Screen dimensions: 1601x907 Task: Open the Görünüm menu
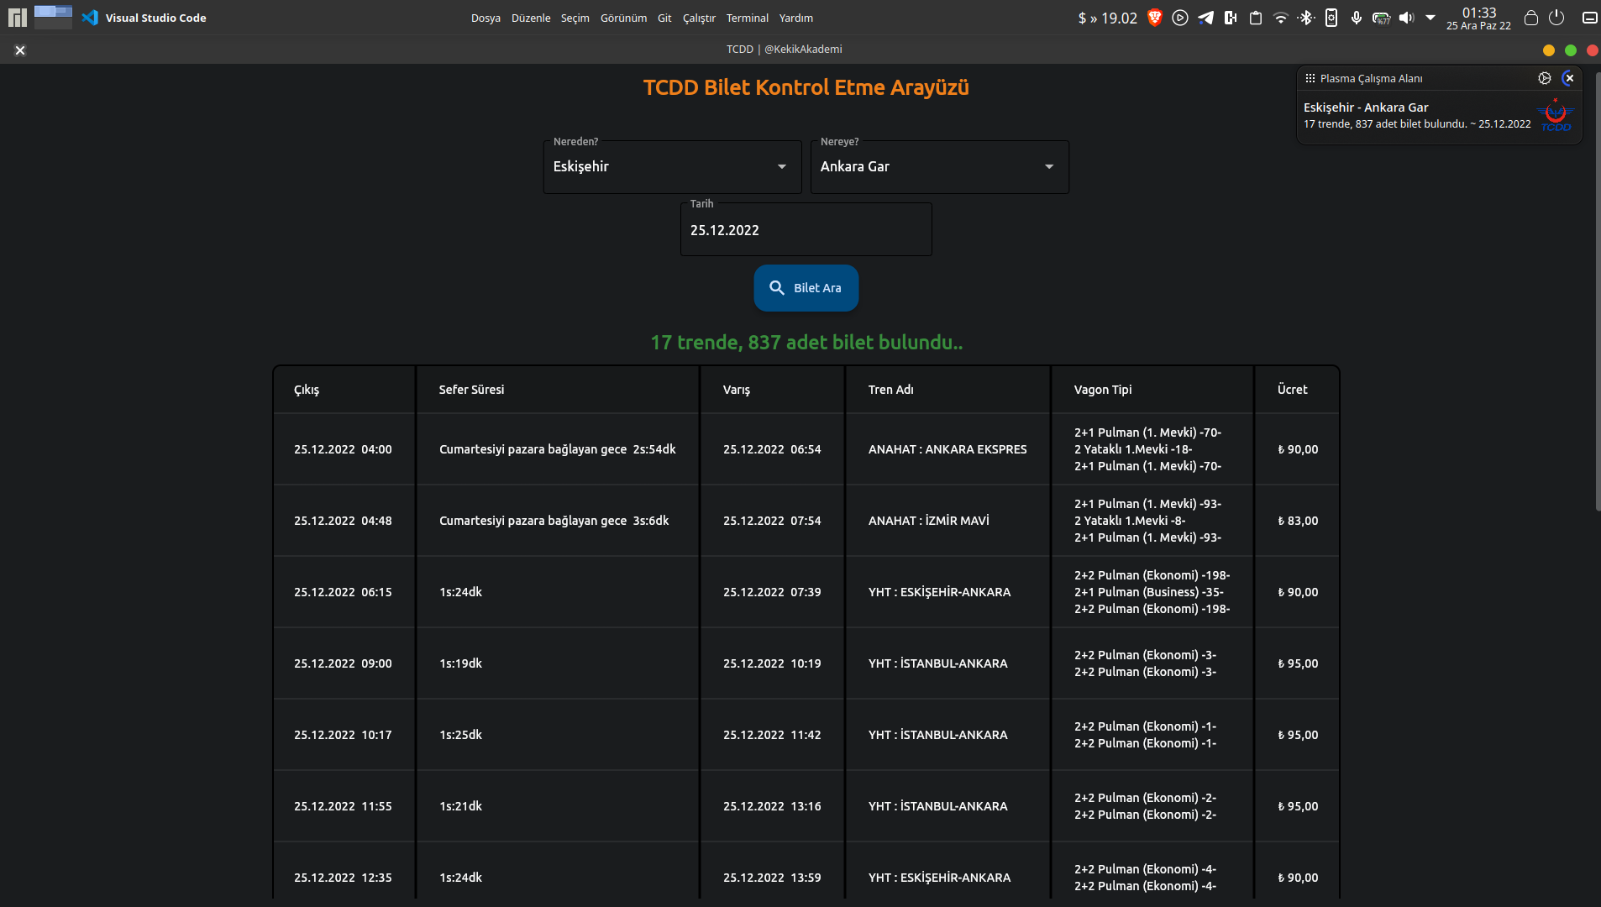623,18
